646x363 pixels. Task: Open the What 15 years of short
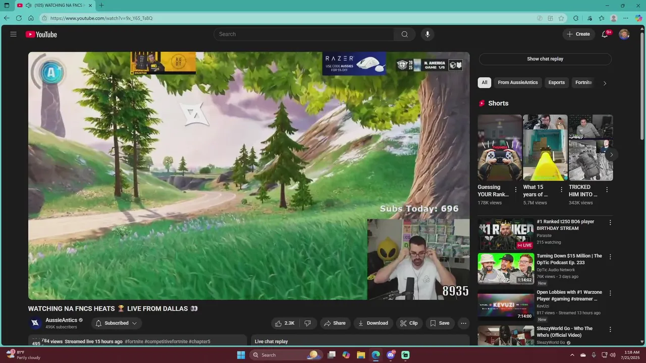[x=545, y=148]
